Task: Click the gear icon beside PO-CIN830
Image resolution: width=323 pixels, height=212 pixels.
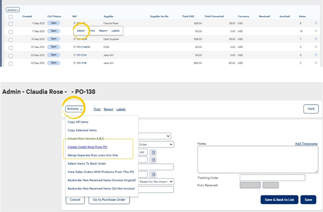Action: pos(75,47)
